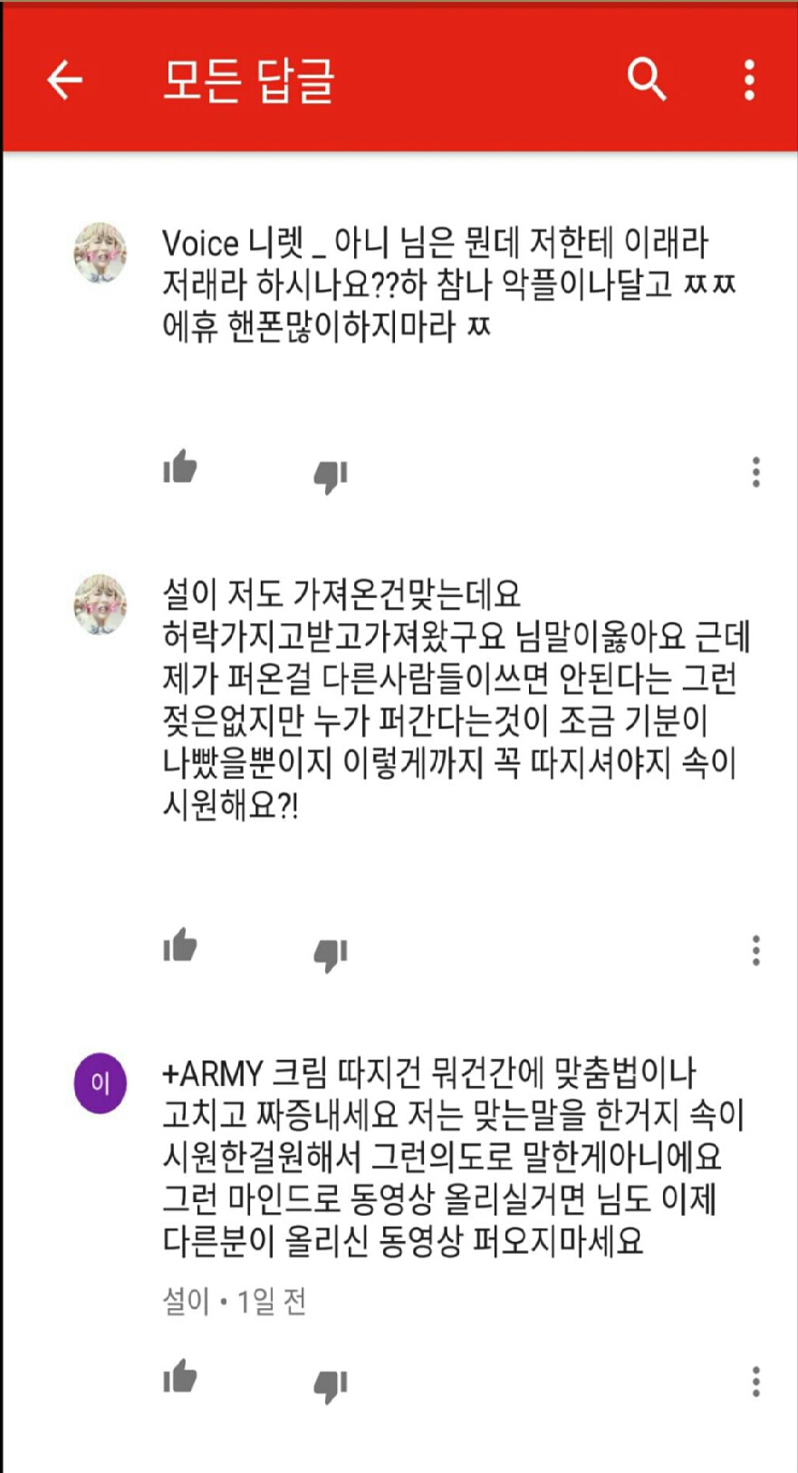The image size is (798, 1473).
Task: Open the header overflow menu
Action: (x=749, y=80)
